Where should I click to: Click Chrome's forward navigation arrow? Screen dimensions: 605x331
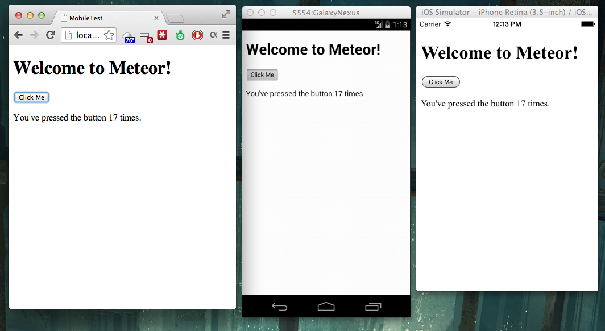tap(34, 35)
